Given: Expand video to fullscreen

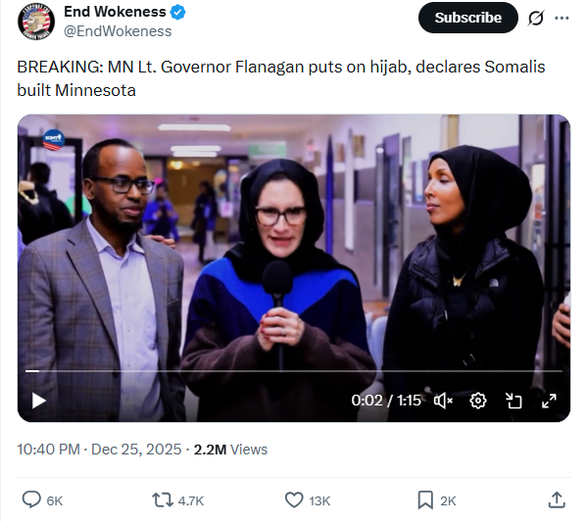Looking at the screenshot, I should click(549, 401).
